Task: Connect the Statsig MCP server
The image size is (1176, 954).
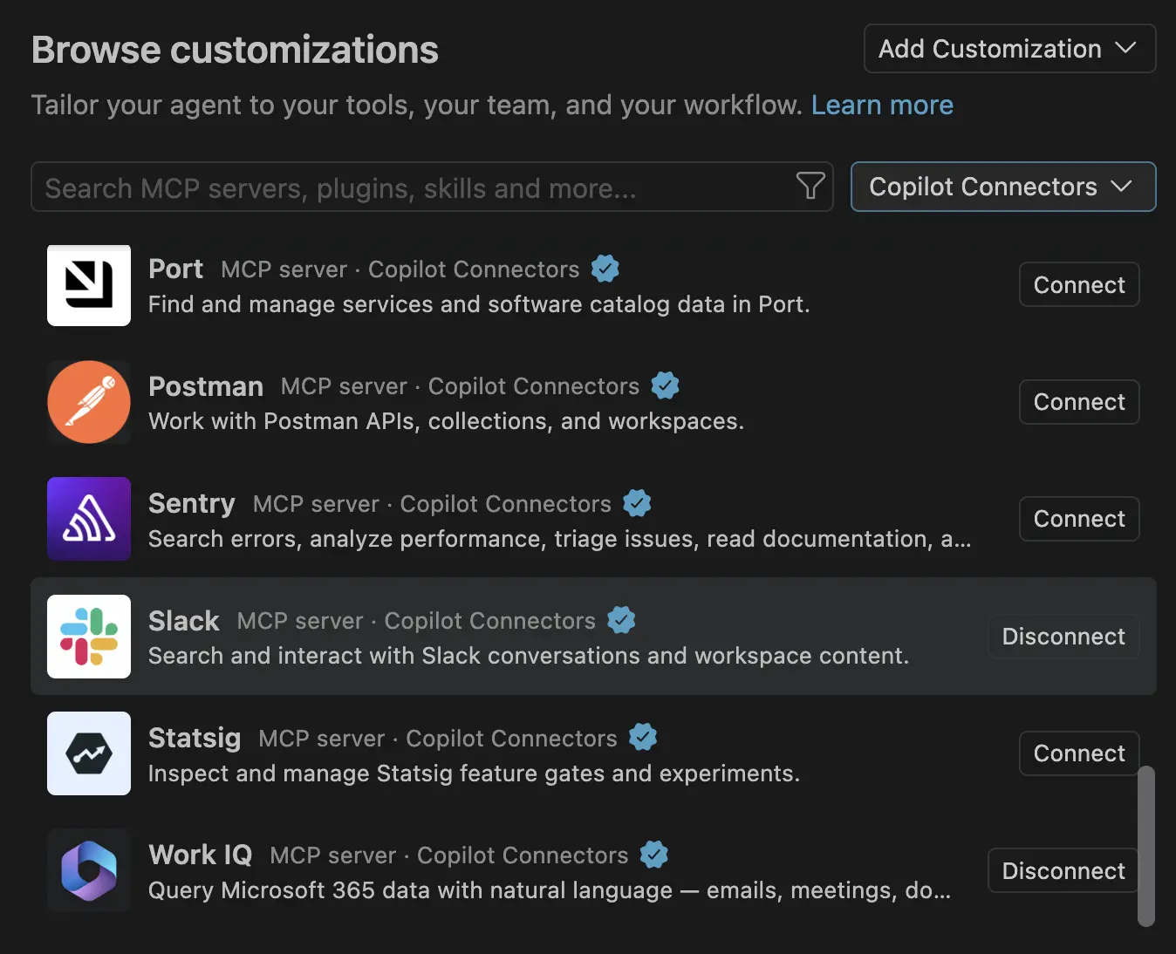Action: tap(1079, 753)
